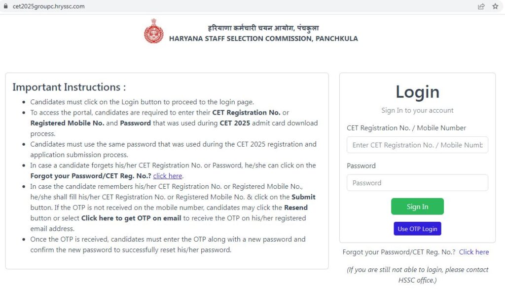
Task: Click the share page icon
Action: pyautogui.click(x=481, y=6)
